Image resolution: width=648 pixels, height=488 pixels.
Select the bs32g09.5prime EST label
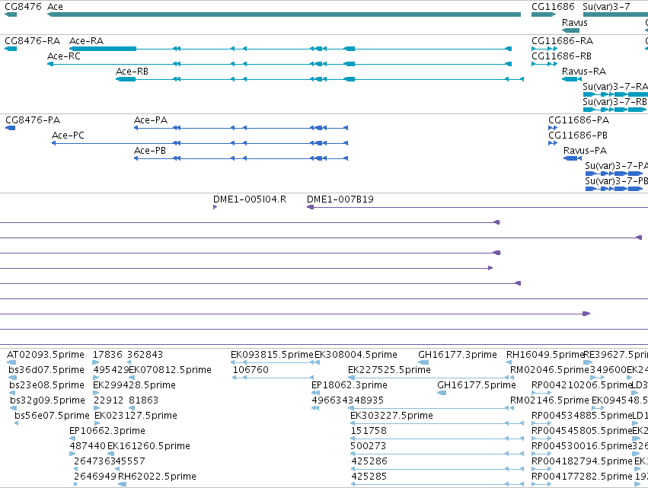click(x=47, y=400)
